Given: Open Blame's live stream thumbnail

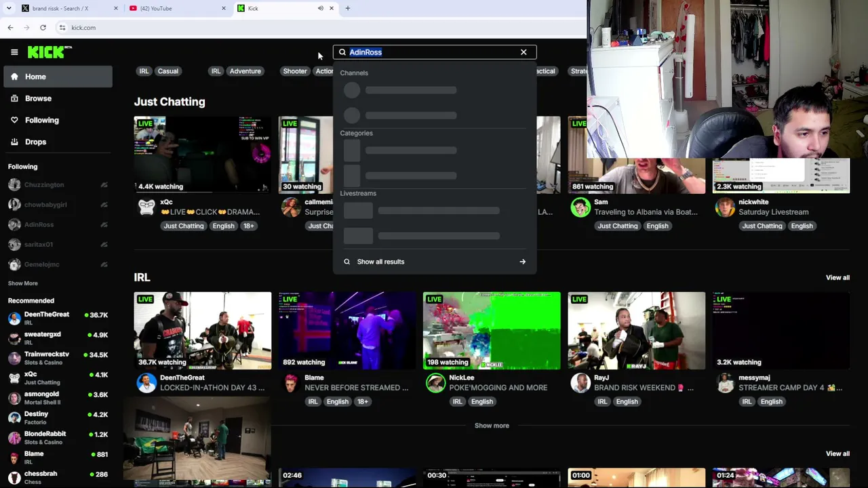Looking at the screenshot, I should tap(347, 331).
